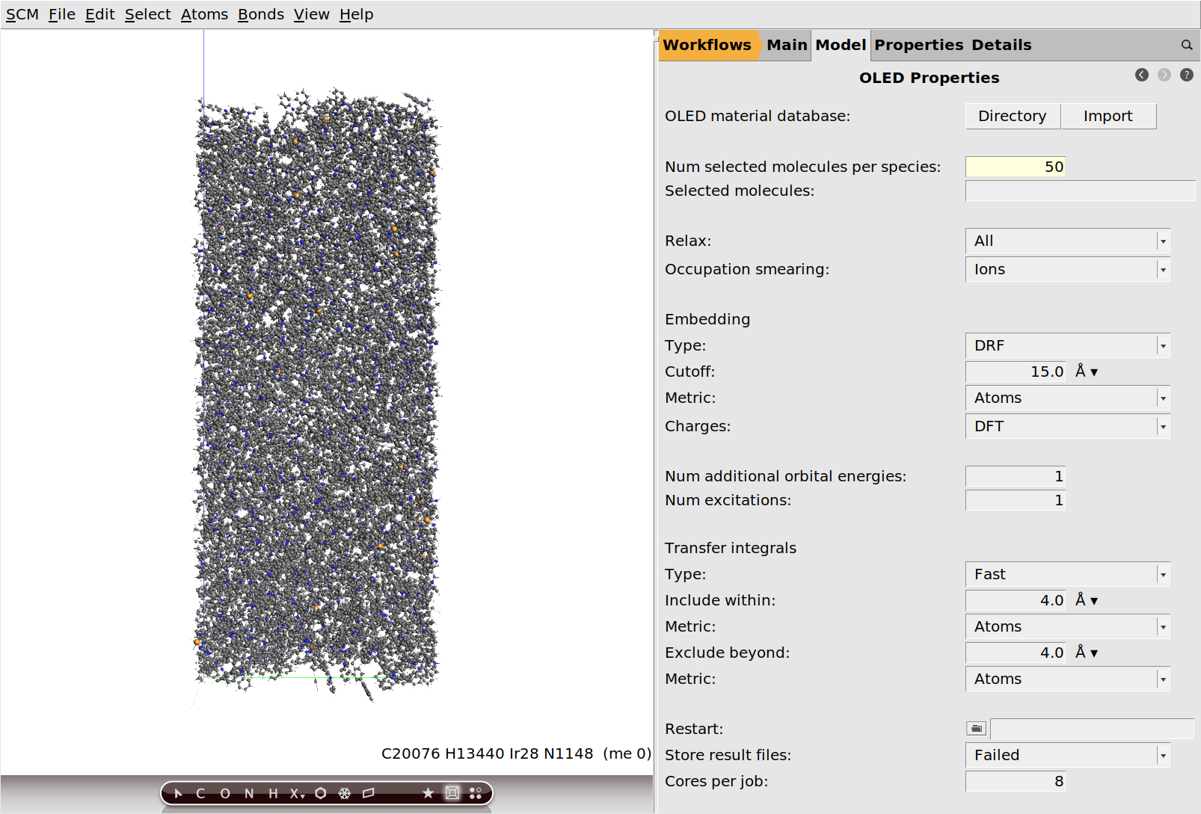Click the snowflake crystal tool
Screen dimensions: 1201x814
[345, 793]
